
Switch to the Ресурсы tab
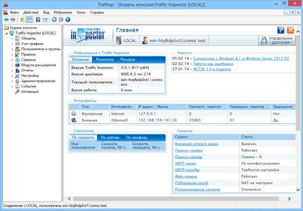point(128,60)
